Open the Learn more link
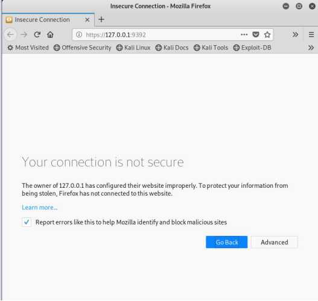This screenshot has height=301, width=318. point(40,207)
